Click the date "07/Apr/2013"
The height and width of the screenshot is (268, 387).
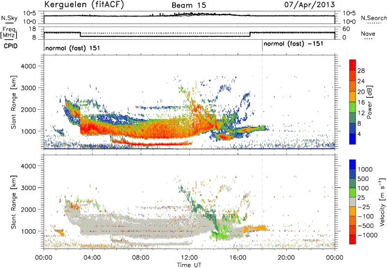click(x=310, y=4)
